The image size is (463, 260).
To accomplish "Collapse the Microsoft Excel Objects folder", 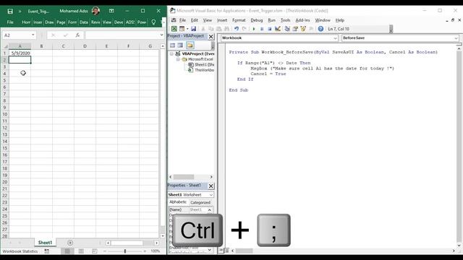I will [x=178, y=59].
